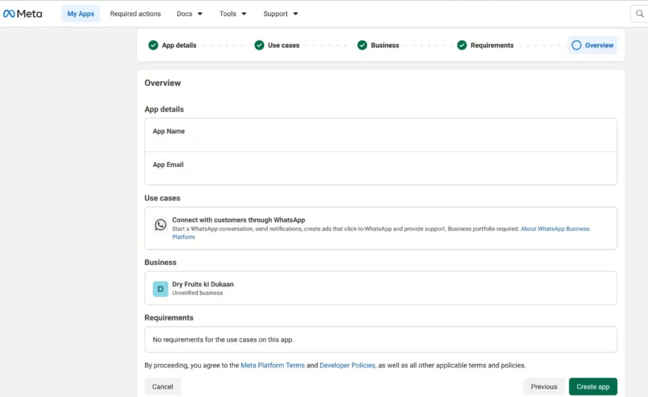Open About WhatsApp Business Platform link

555,229
